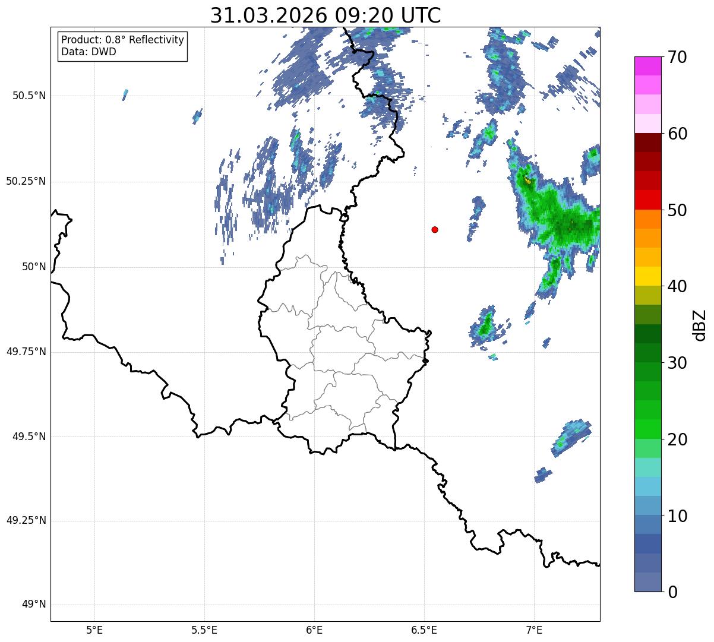Click the 5.5°E longitude label
The width and height of the screenshot is (714, 642).
pos(204,630)
